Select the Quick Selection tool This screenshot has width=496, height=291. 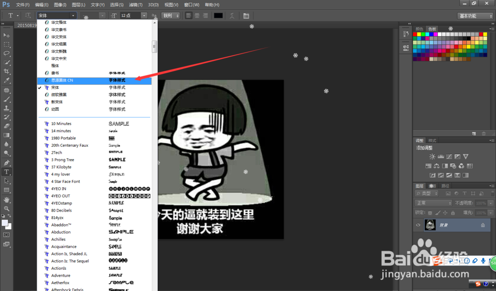coord(6,62)
